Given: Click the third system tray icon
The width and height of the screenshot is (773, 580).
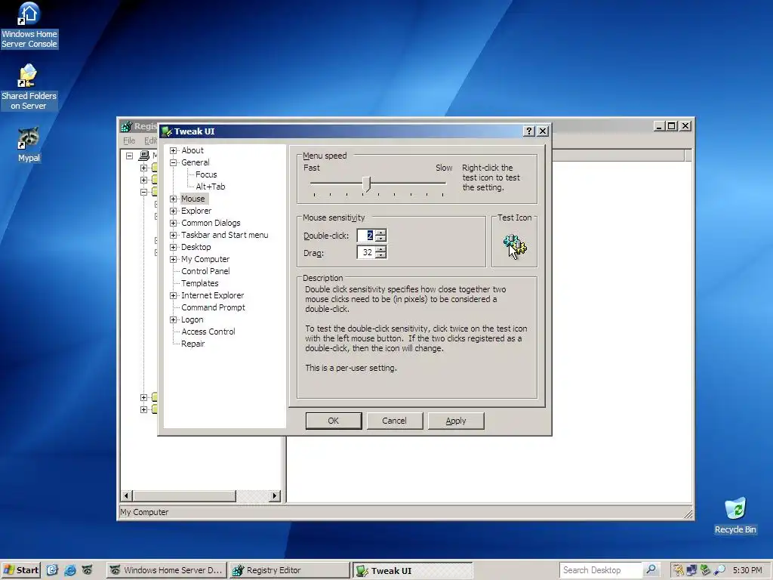Looking at the screenshot, I should click(x=706, y=570).
